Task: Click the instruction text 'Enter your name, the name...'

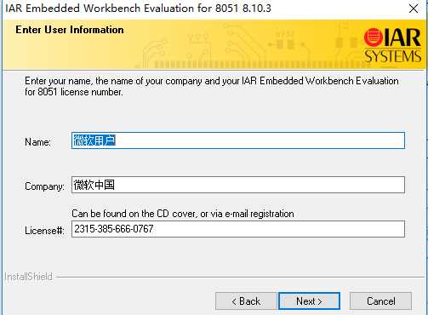Action: tap(212, 86)
